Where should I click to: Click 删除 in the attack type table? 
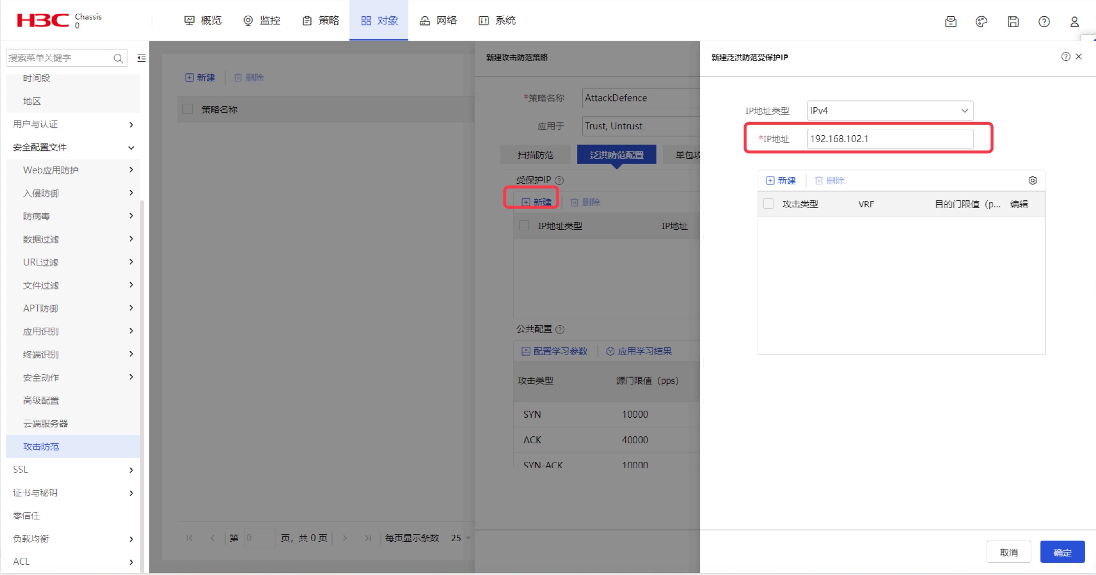tap(829, 180)
